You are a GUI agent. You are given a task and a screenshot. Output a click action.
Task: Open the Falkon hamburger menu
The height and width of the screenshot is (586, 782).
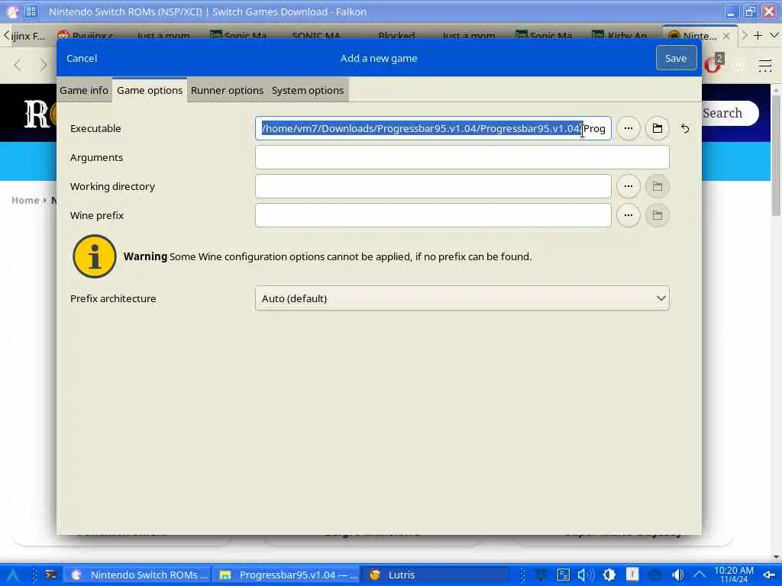pos(765,66)
